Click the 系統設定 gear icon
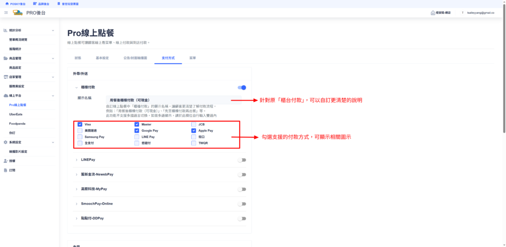Screen dimensions: 506x247 (x=5, y=142)
